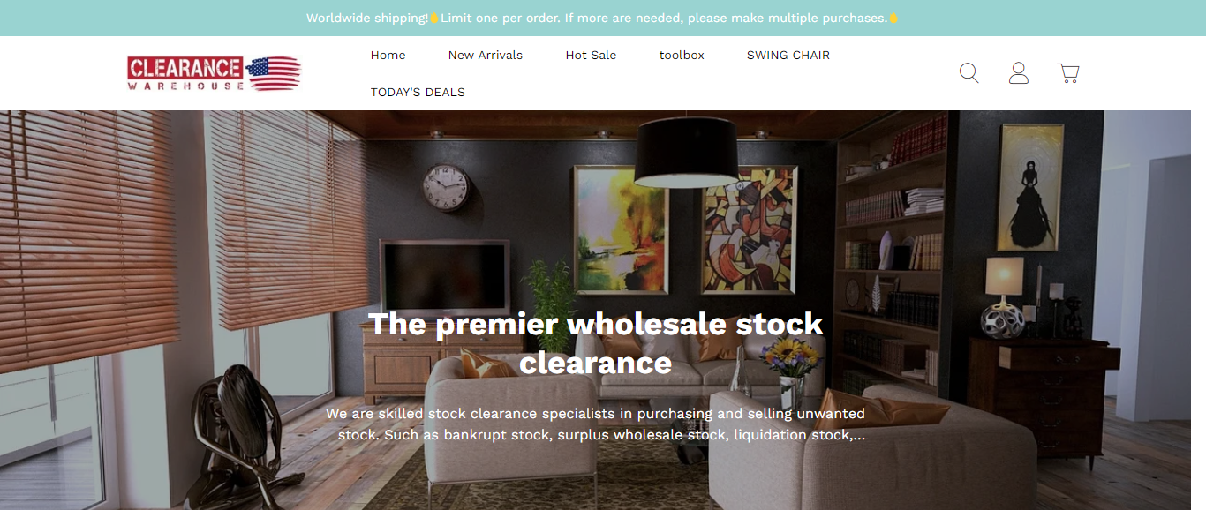Click the user account icon
Viewport: 1206px width, 510px height.
tap(1019, 73)
